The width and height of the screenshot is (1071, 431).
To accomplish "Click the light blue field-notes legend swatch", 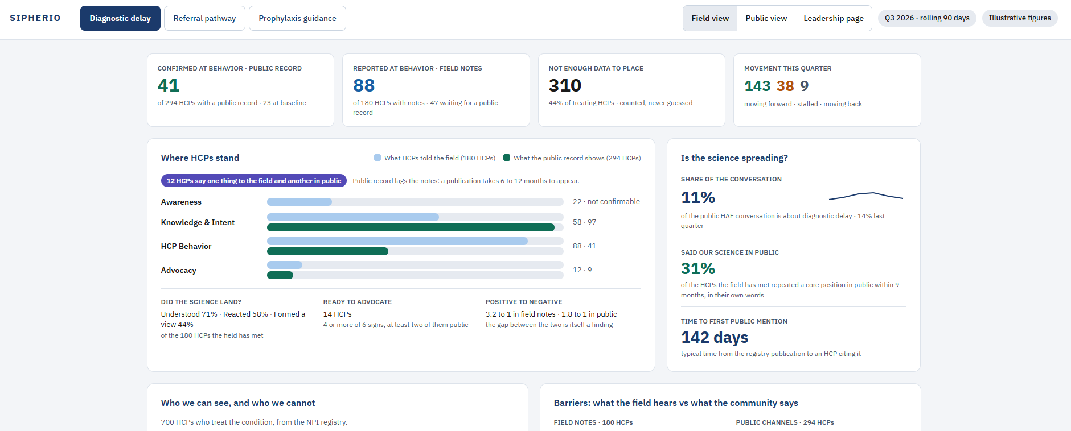I will pos(377,158).
